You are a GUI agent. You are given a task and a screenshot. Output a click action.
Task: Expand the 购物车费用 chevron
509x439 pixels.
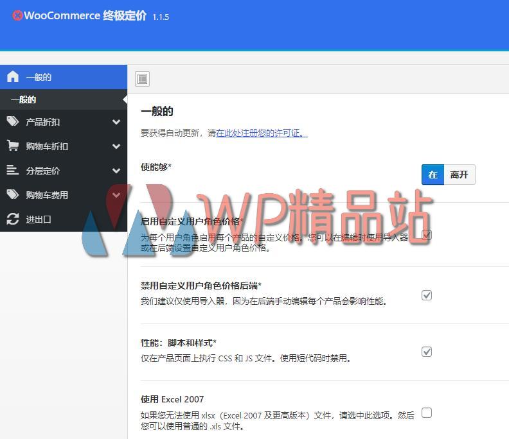click(116, 195)
